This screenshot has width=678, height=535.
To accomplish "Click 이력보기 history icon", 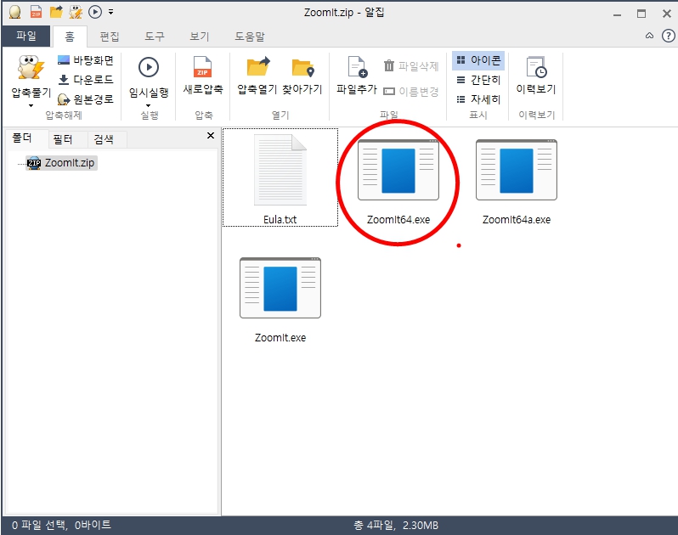I will click(x=536, y=67).
